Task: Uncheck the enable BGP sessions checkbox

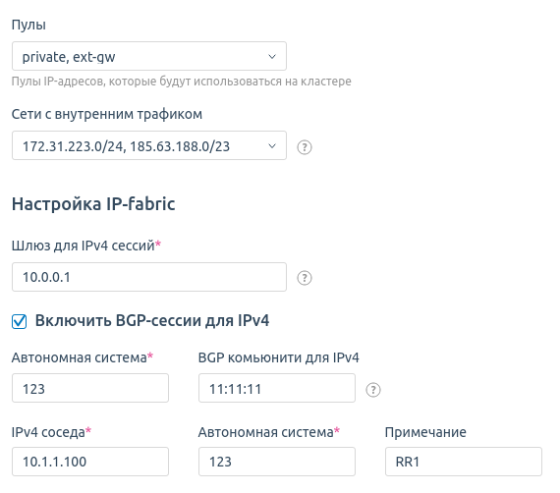Action: pyautogui.click(x=19, y=321)
